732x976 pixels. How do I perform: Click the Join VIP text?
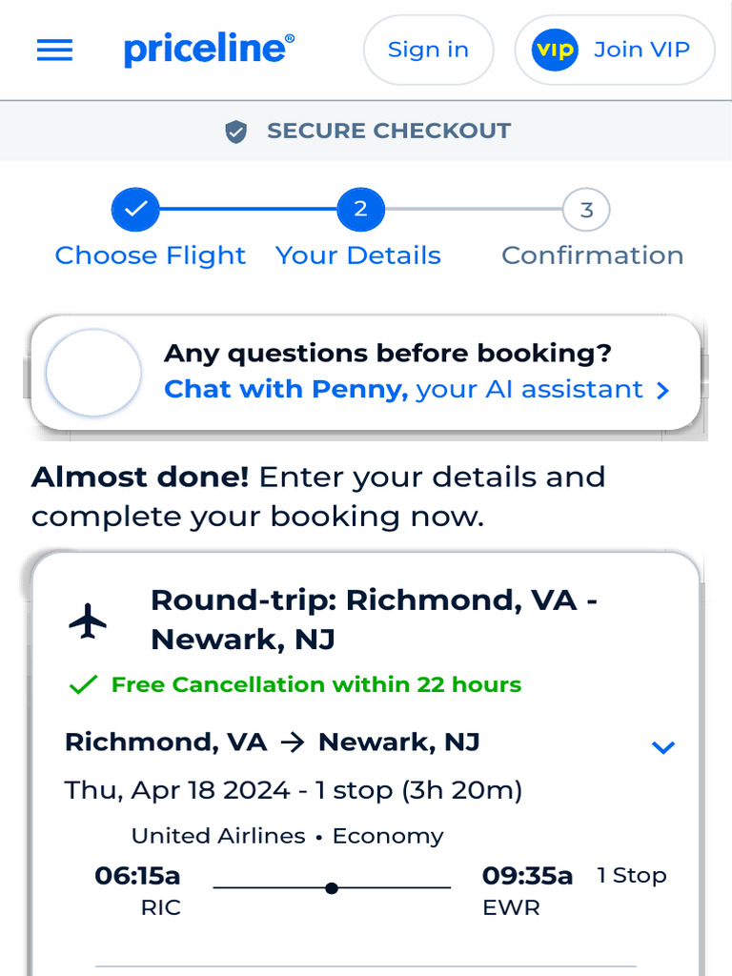641,50
